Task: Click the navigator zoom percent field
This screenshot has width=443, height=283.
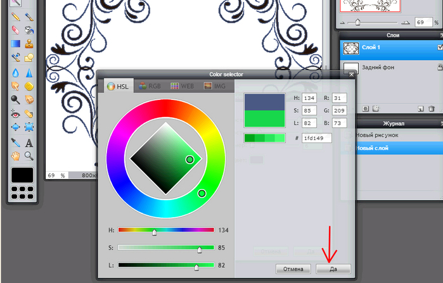Action: 423,22
